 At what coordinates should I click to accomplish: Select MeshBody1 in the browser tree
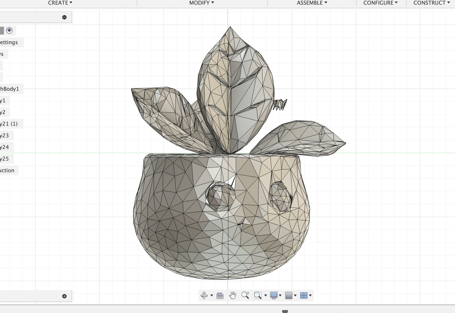9,89
